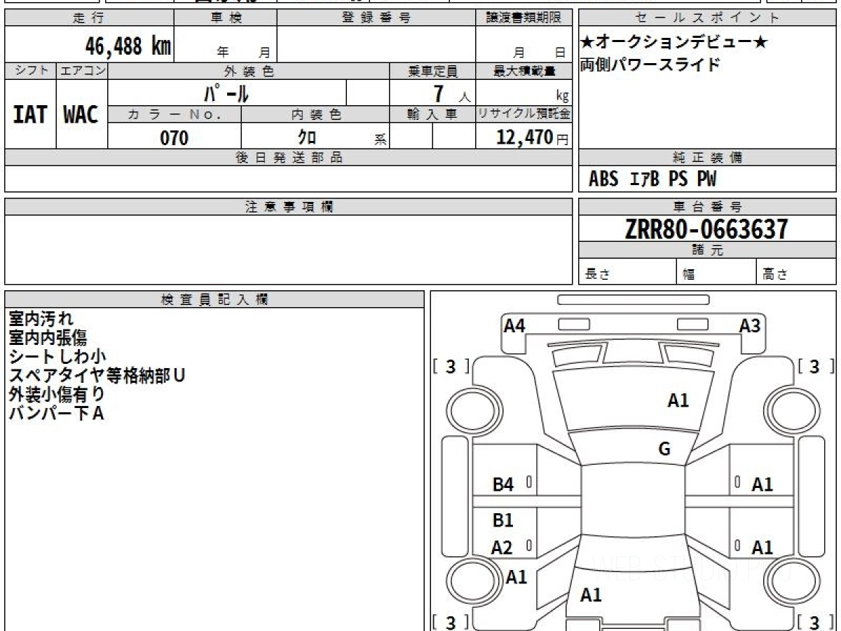The width and height of the screenshot is (841, 631).
Task: Click the 純正装備 header
Action: point(707,158)
